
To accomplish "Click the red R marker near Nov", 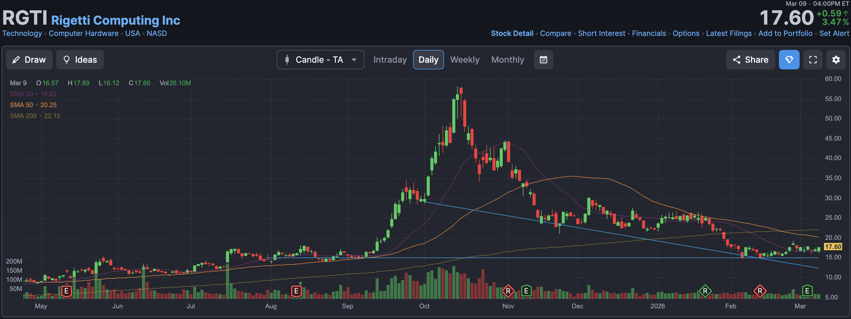I will pyautogui.click(x=508, y=291).
